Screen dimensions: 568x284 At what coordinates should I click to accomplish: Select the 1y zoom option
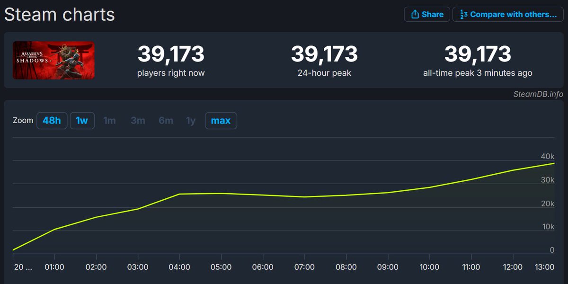[x=190, y=120]
